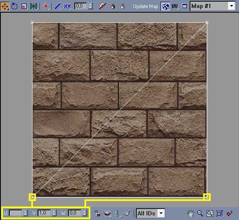
Task: Toggle the Snap magnet icon
Action: click(x=229, y=213)
